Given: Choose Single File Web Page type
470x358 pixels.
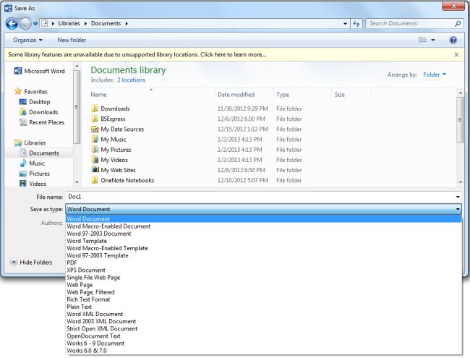Looking at the screenshot, I should click(263, 277).
